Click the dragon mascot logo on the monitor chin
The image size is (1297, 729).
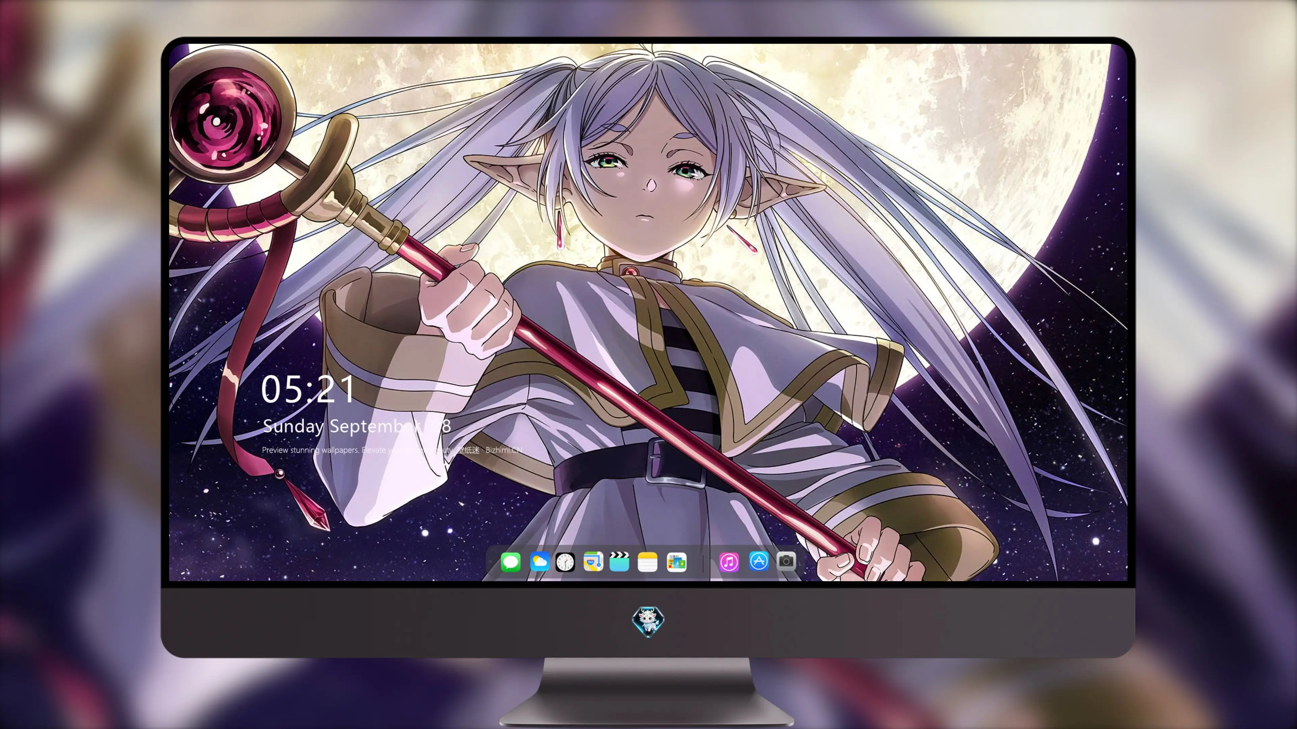pos(648,621)
